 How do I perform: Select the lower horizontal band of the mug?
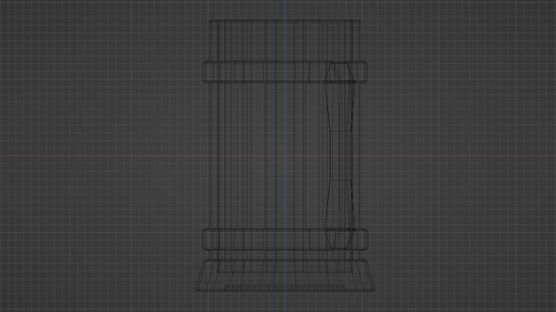pos(261,239)
